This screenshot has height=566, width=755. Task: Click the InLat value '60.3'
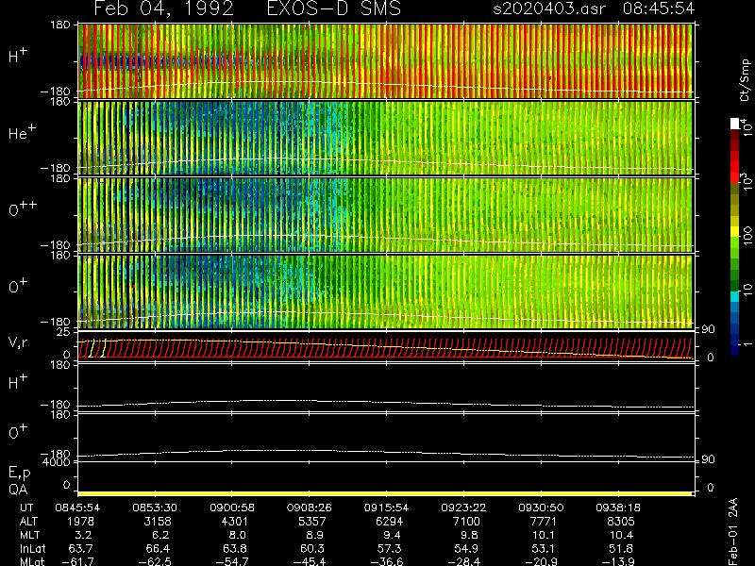[312, 548]
